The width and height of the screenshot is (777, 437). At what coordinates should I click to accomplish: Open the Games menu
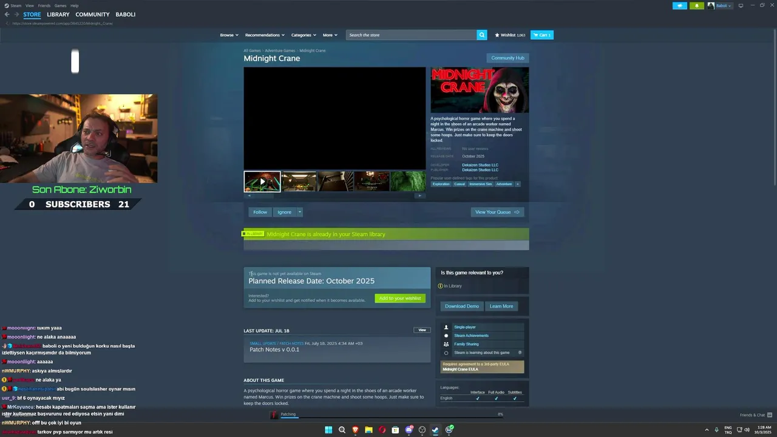pyautogui.click(x=60, y=5)
